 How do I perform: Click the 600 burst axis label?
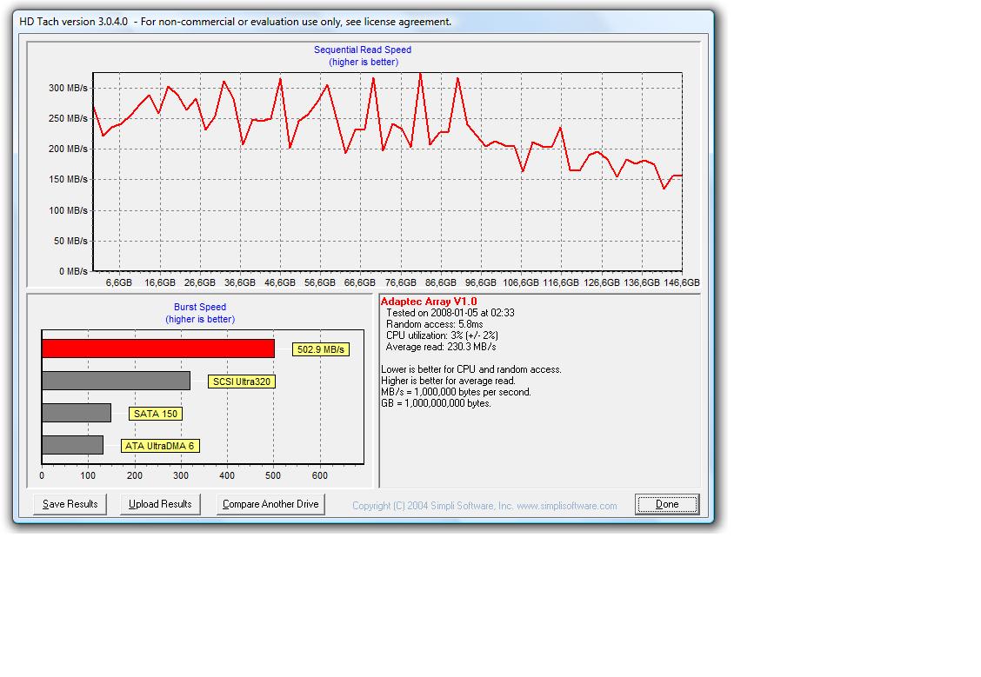click(x=320, y=475)
